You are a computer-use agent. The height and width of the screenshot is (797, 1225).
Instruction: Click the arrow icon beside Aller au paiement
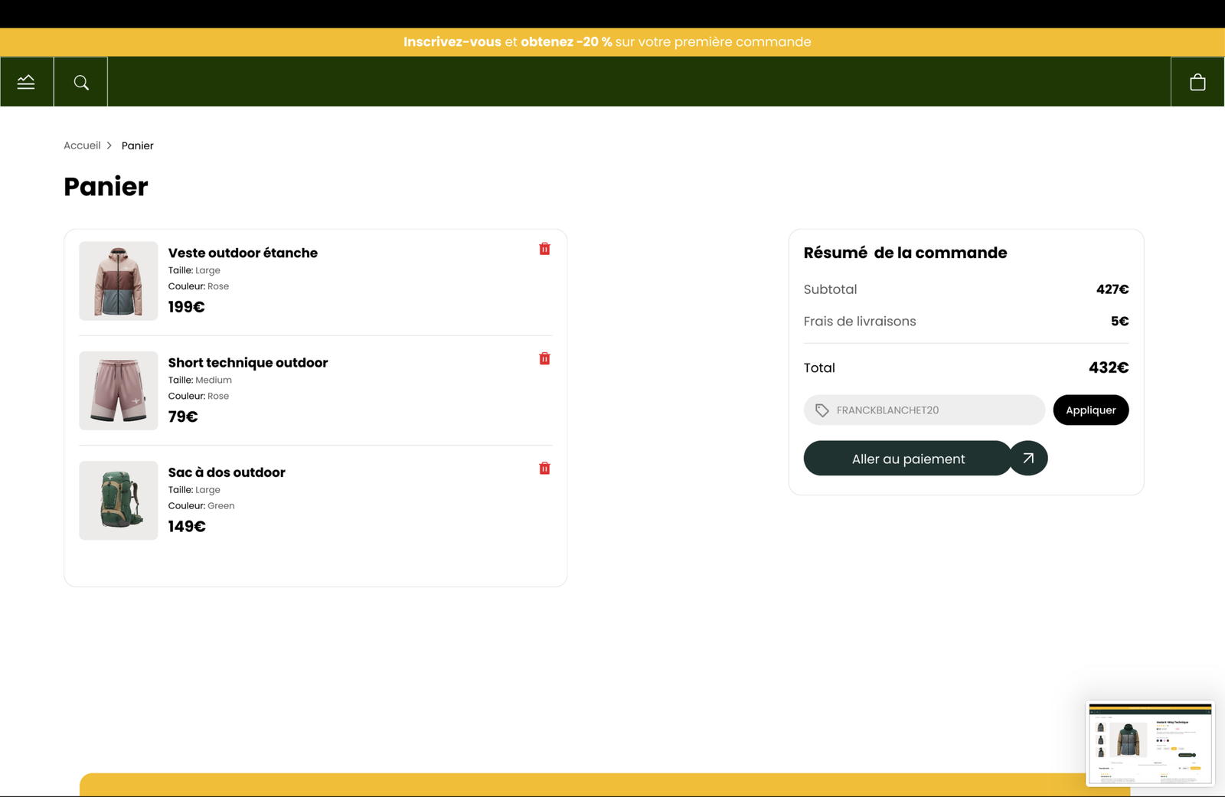tap(1028, 458)
